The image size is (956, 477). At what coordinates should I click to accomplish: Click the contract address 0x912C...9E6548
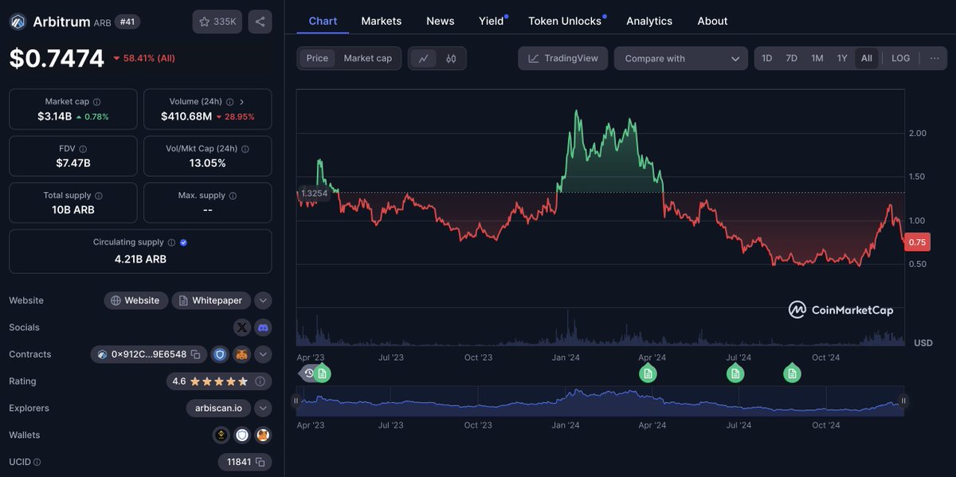(149, 354)
